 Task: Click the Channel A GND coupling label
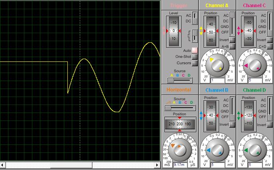tap(225, 27)
